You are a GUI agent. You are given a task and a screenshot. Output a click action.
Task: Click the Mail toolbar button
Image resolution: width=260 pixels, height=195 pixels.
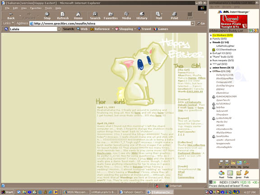pyautogui.click(x=159, y=16)
